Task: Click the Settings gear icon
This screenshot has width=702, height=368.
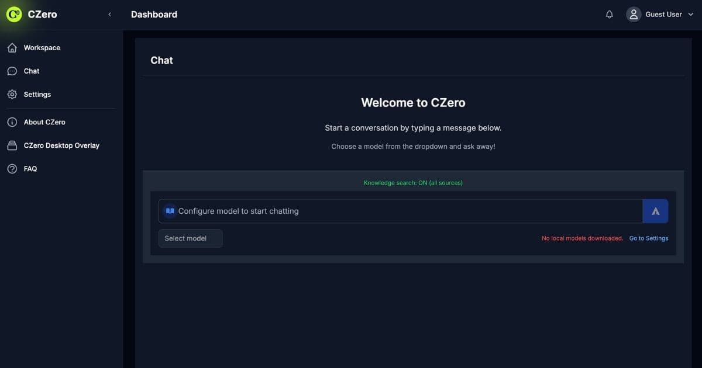Action: point(12,94)
